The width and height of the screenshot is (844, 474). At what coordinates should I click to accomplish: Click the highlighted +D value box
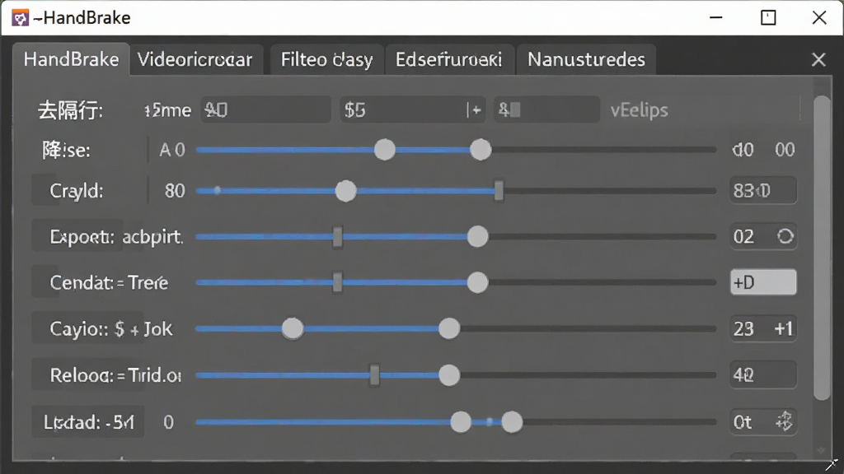(x=763, y=282)
